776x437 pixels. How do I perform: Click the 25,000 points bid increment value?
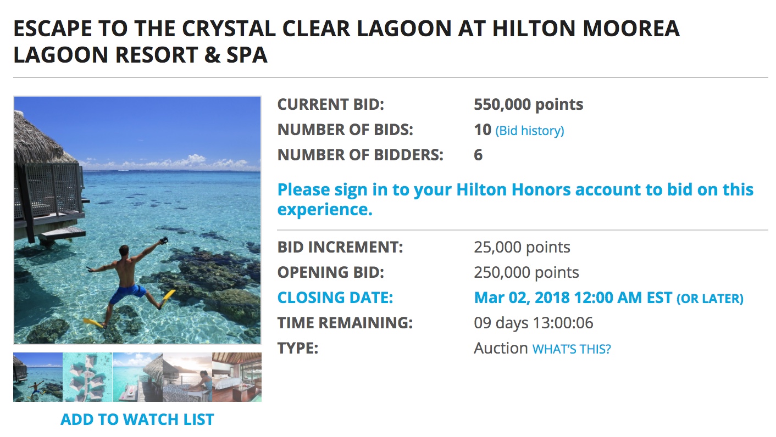[522, 247]
